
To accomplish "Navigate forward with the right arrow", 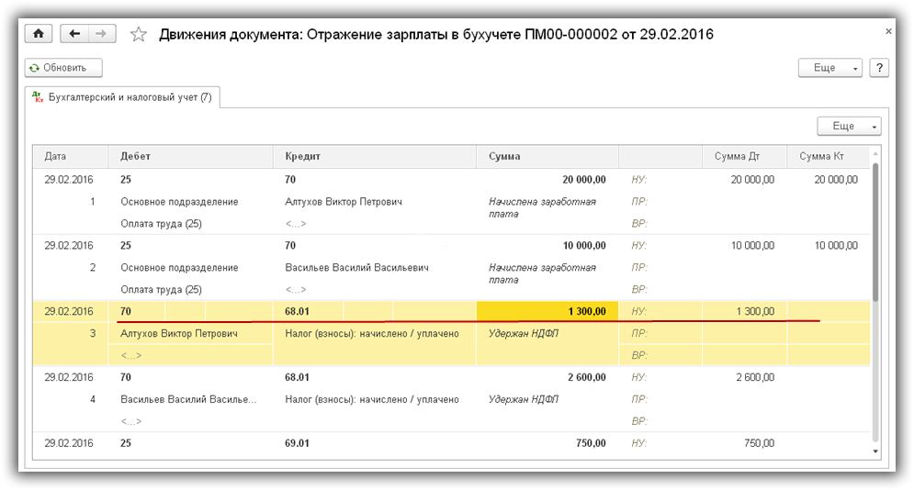I will coord(101,34).
